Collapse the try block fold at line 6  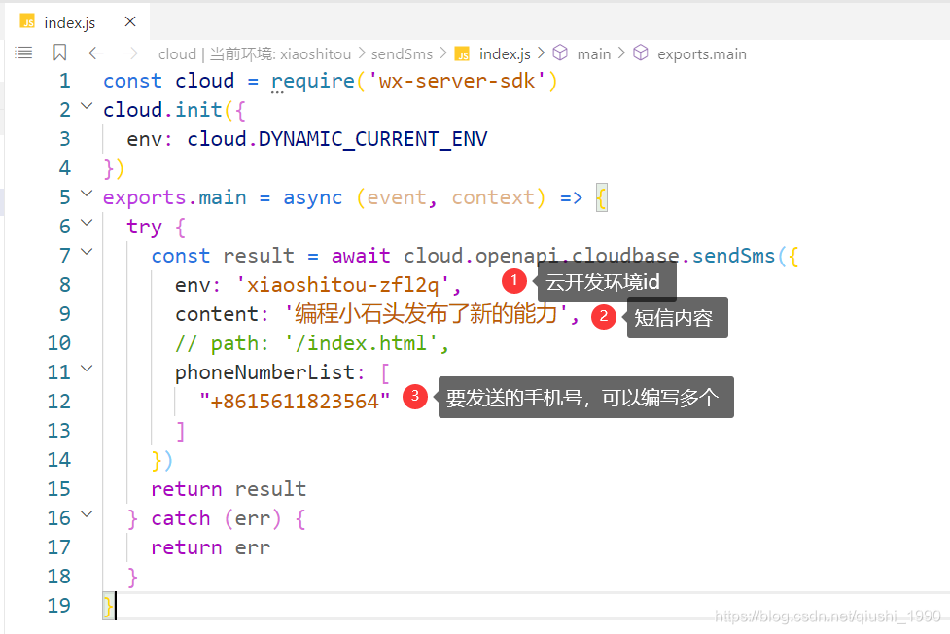(87, 223)
